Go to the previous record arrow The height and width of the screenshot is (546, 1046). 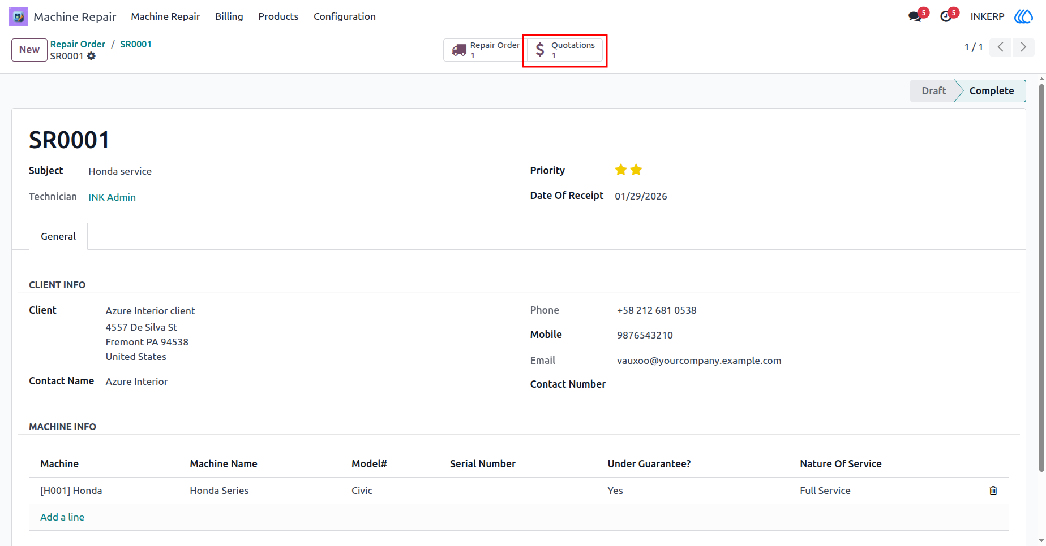coord(1001,47)
